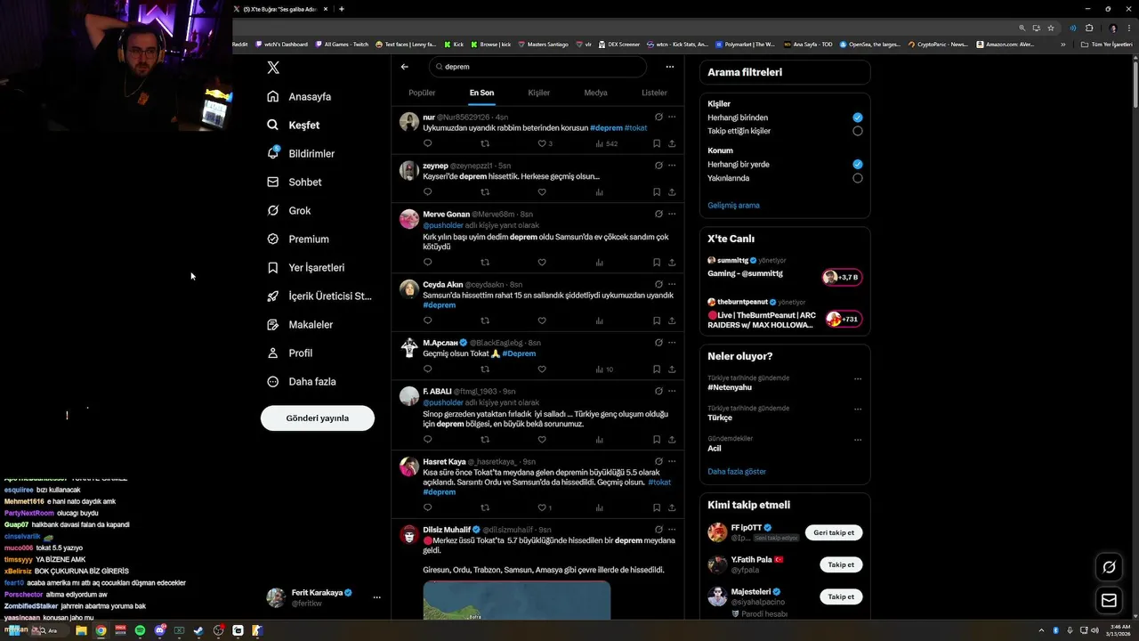Viewport: 1139px width, 641px height.
Task: Open #Netenyahu trending topic
Action: coord(728,387)
